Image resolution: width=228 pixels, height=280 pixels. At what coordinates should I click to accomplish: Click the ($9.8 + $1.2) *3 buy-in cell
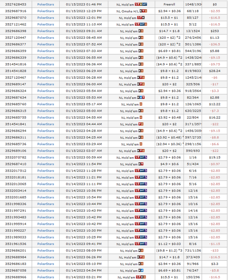[169, 250]
